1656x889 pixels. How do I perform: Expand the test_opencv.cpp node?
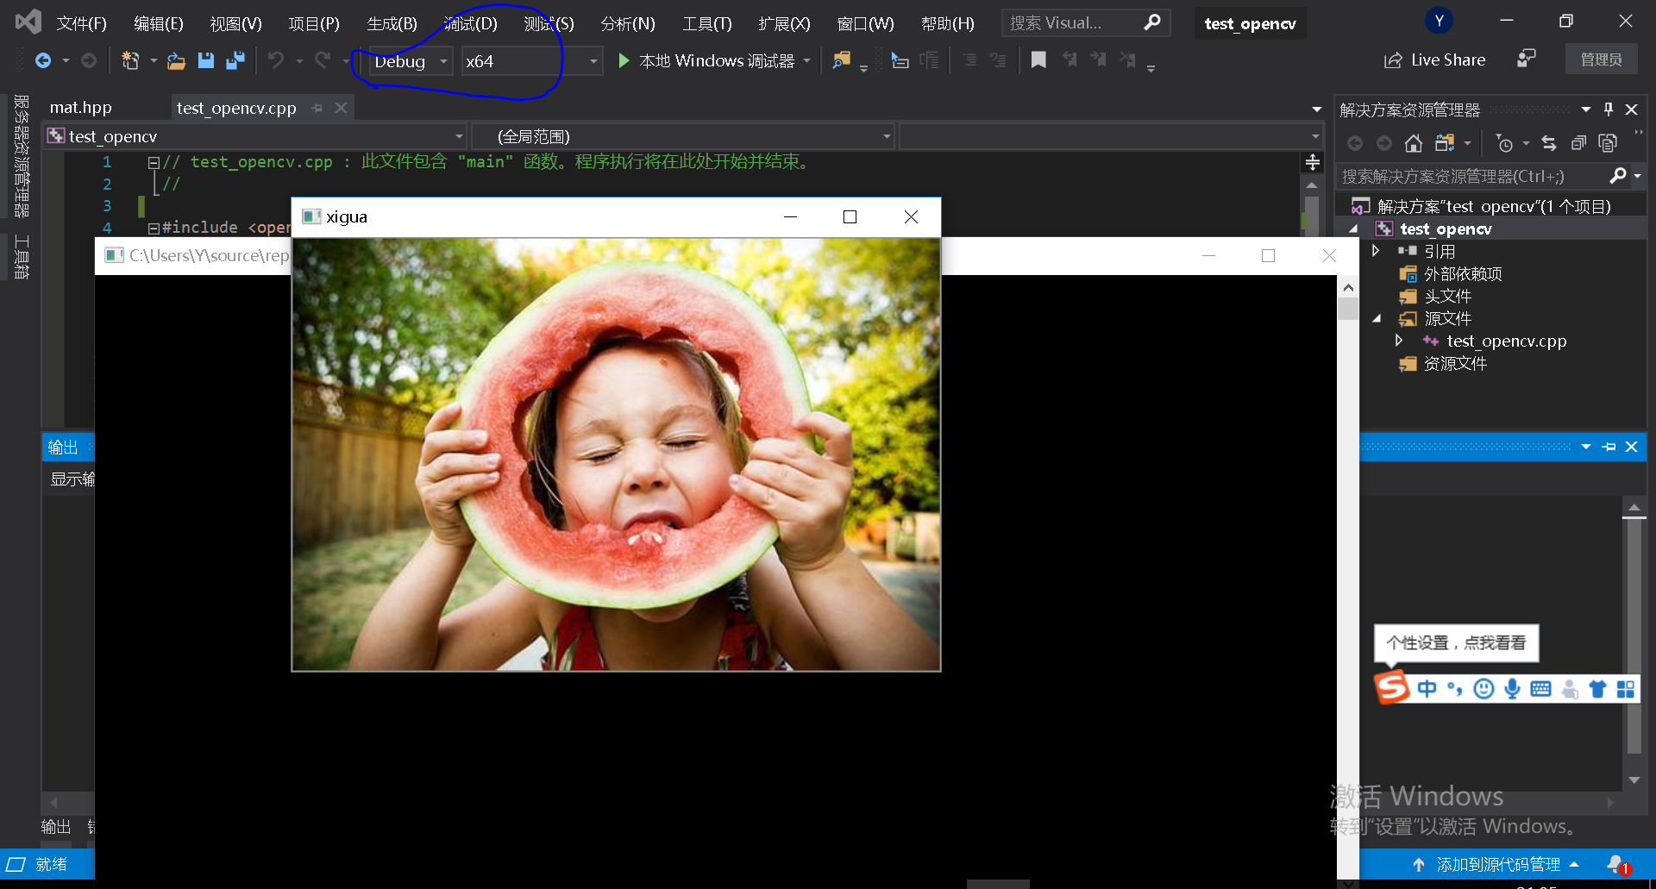coord(1400,341)
